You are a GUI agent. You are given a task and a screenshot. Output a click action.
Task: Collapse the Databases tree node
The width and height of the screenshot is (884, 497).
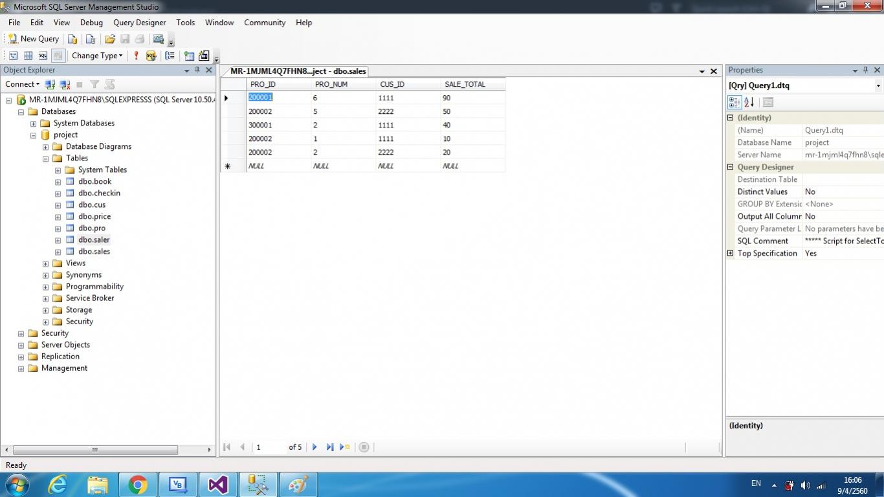coord(21,112)
